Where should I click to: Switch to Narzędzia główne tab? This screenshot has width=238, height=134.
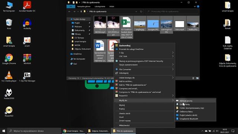pos(84,7)
